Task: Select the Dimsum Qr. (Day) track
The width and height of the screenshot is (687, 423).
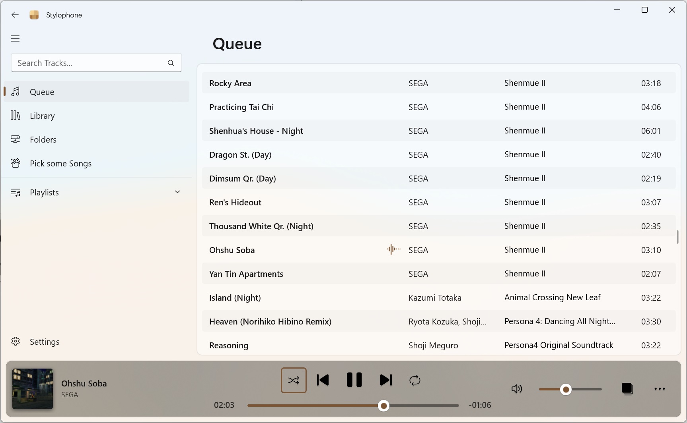Action: tap(439, 178)
